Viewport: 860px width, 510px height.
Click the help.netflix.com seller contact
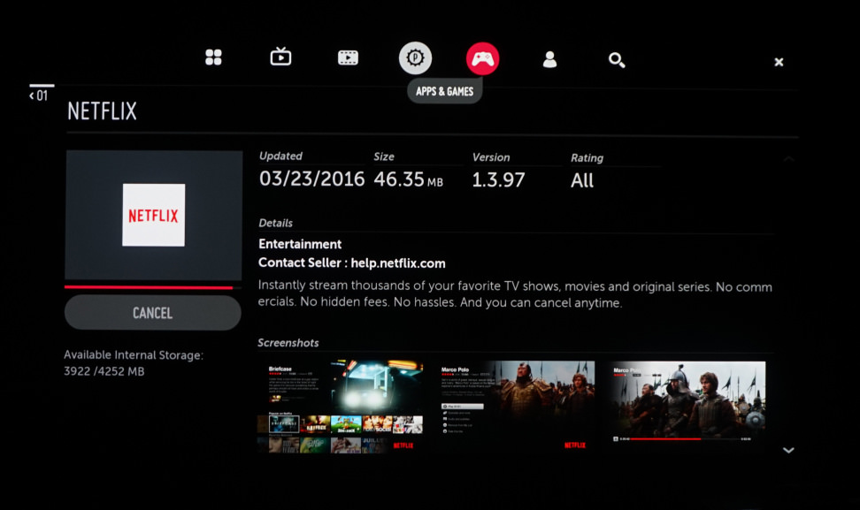(398, 263)
